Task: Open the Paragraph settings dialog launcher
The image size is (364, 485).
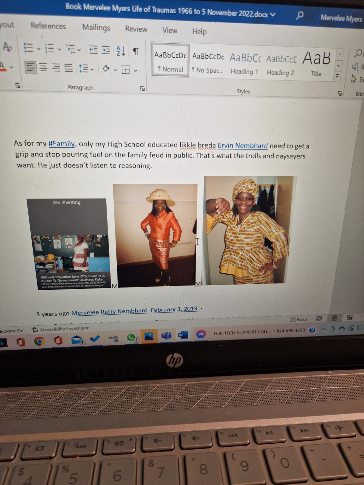Action: 142,88
